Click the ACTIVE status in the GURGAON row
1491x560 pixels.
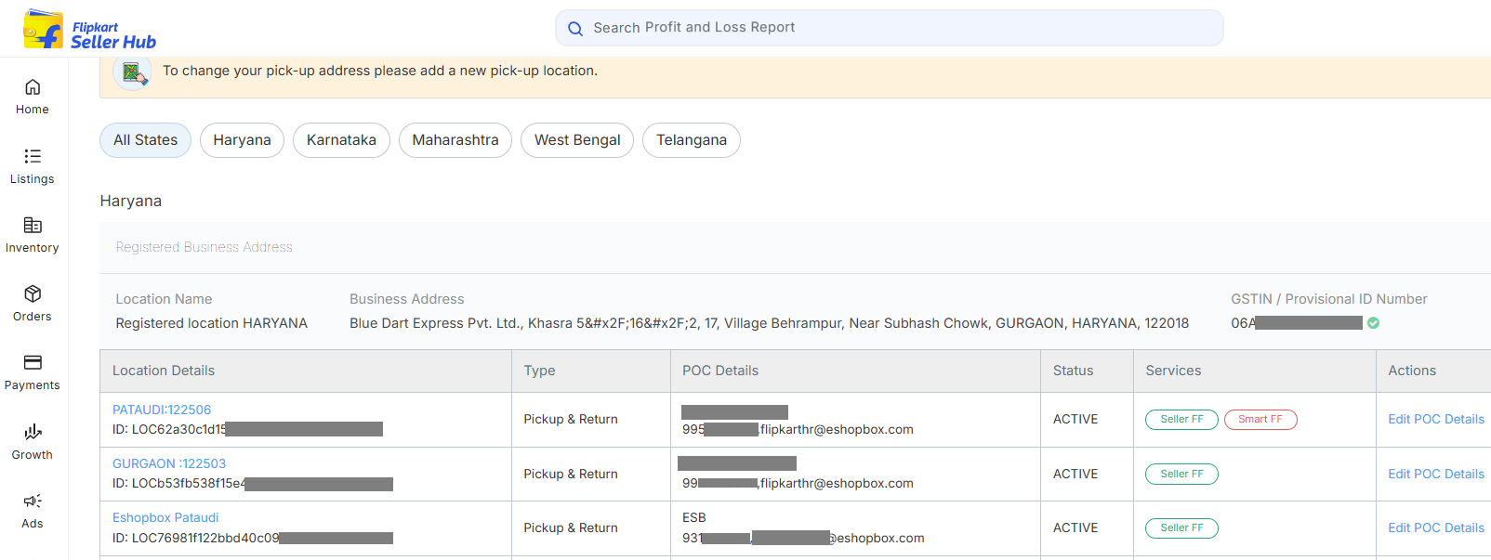[x=1075, y=474]
